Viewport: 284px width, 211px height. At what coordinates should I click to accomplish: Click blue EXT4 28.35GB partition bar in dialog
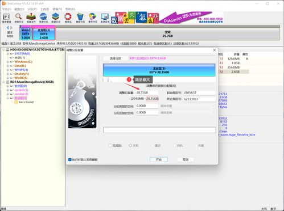(x=159, y=70)
